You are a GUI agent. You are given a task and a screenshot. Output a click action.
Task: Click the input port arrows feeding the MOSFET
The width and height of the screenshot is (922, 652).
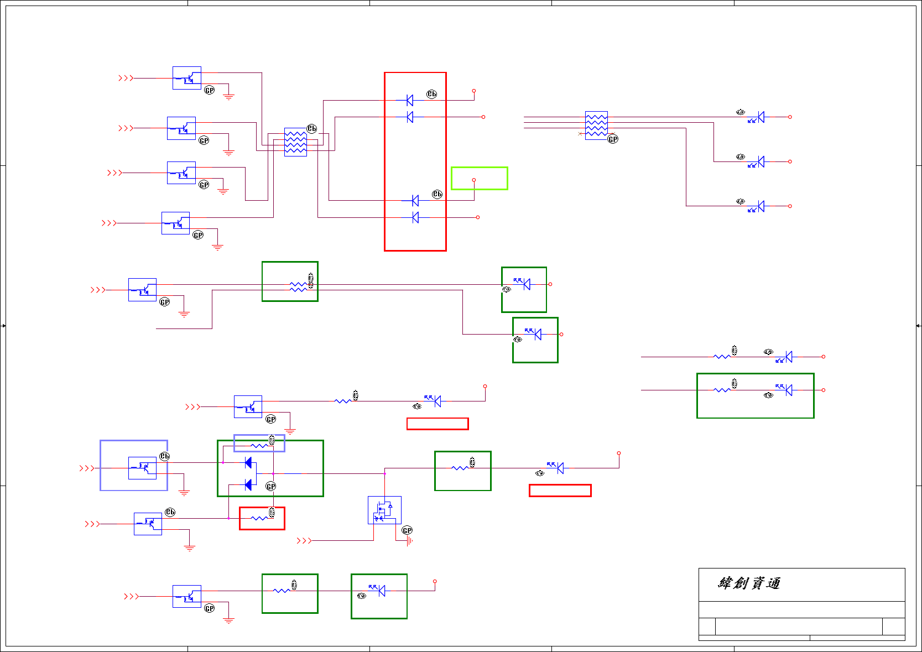304,541
